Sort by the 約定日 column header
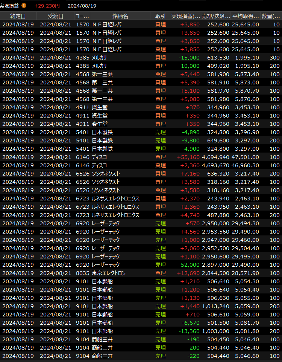 coord(18,16)
